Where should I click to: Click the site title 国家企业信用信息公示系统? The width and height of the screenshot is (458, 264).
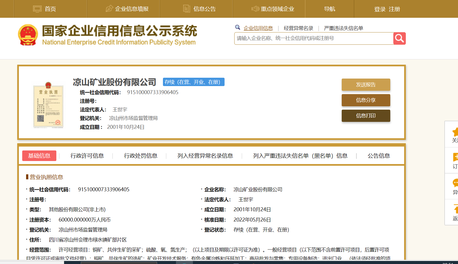point(119,31)
